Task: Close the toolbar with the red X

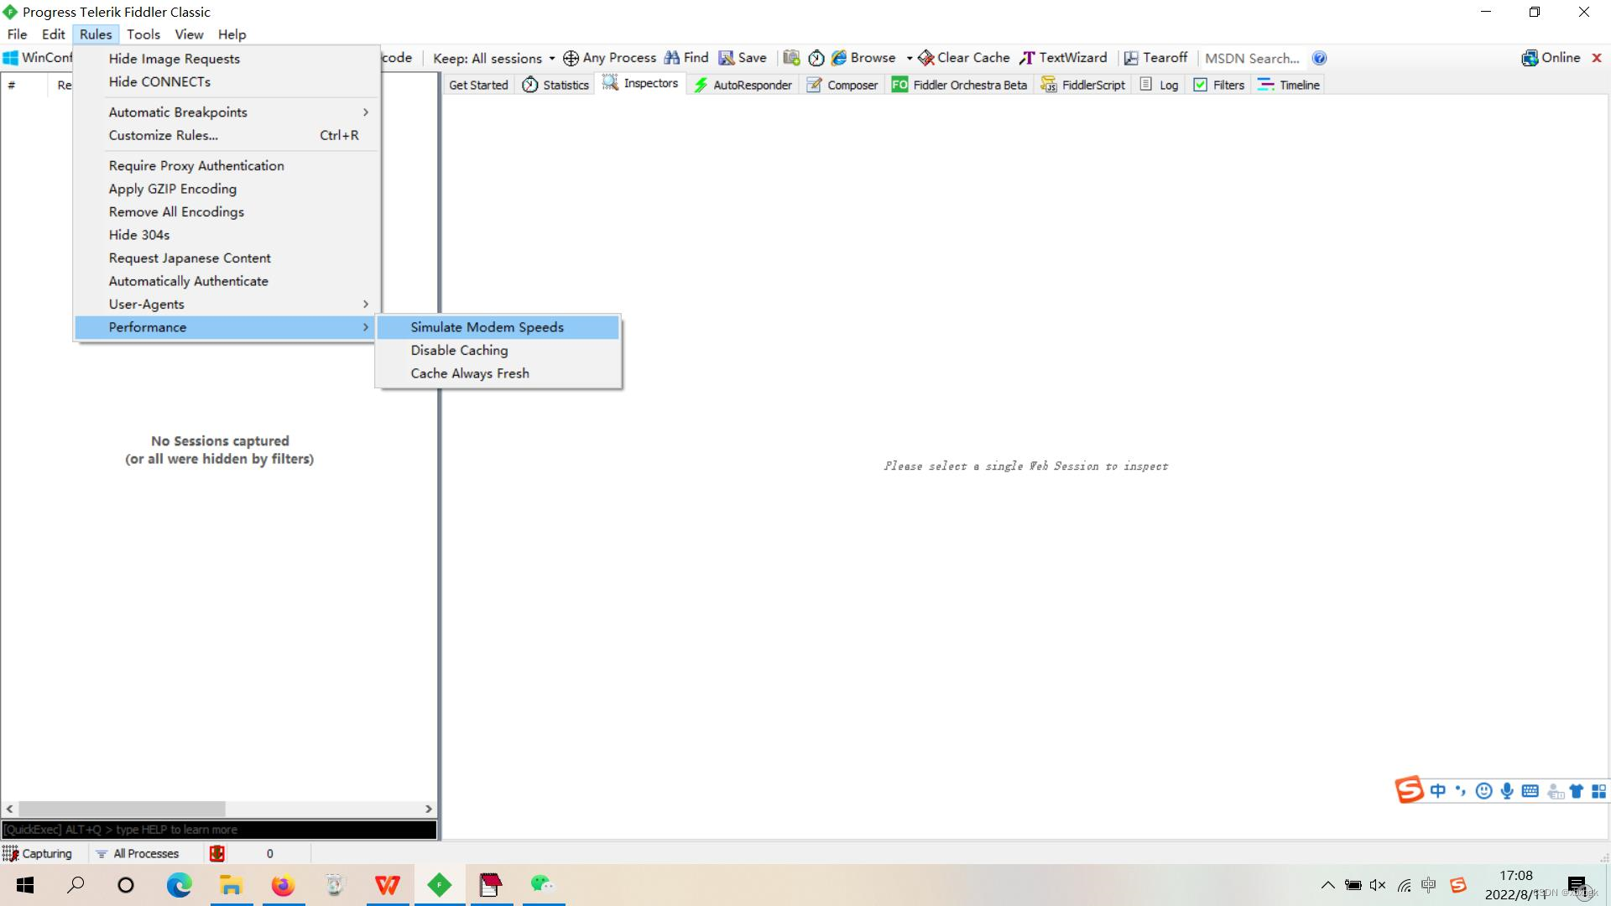Action: click(x=1597, y=58)
